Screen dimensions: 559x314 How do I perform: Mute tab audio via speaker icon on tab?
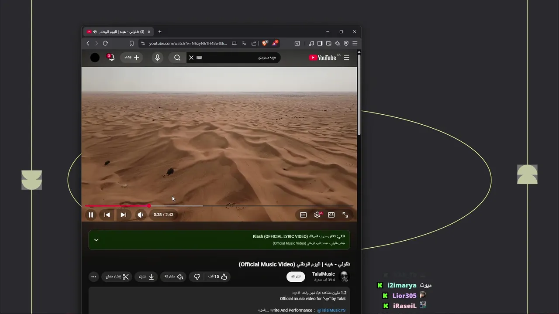pyautogui.click(x=95, y=31)
